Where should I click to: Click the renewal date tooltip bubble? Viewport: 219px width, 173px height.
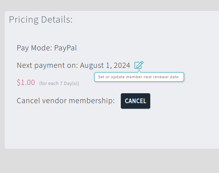(139, 77)
